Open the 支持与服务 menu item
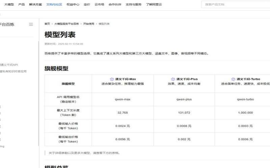Screen dimensions: 270x168 click(x=133, y=4)
